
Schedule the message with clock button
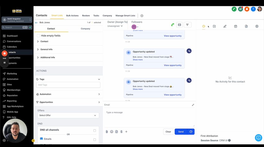[191, 132]
